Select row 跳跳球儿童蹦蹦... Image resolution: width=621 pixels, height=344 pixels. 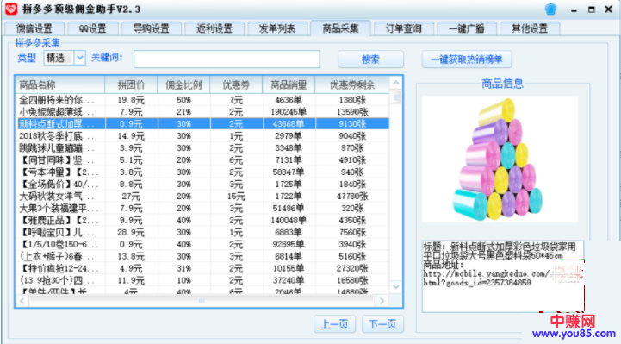[202, 147]
